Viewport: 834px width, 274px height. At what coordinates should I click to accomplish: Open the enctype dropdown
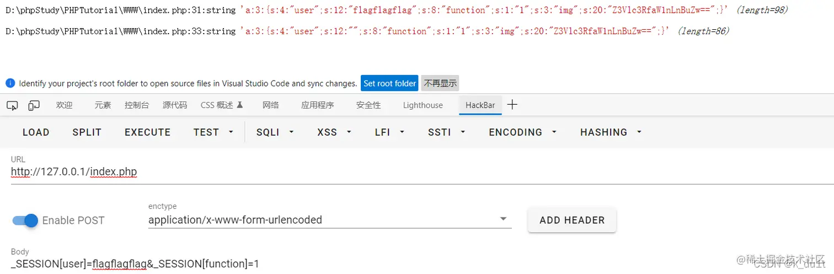click(x=330, y=219)
